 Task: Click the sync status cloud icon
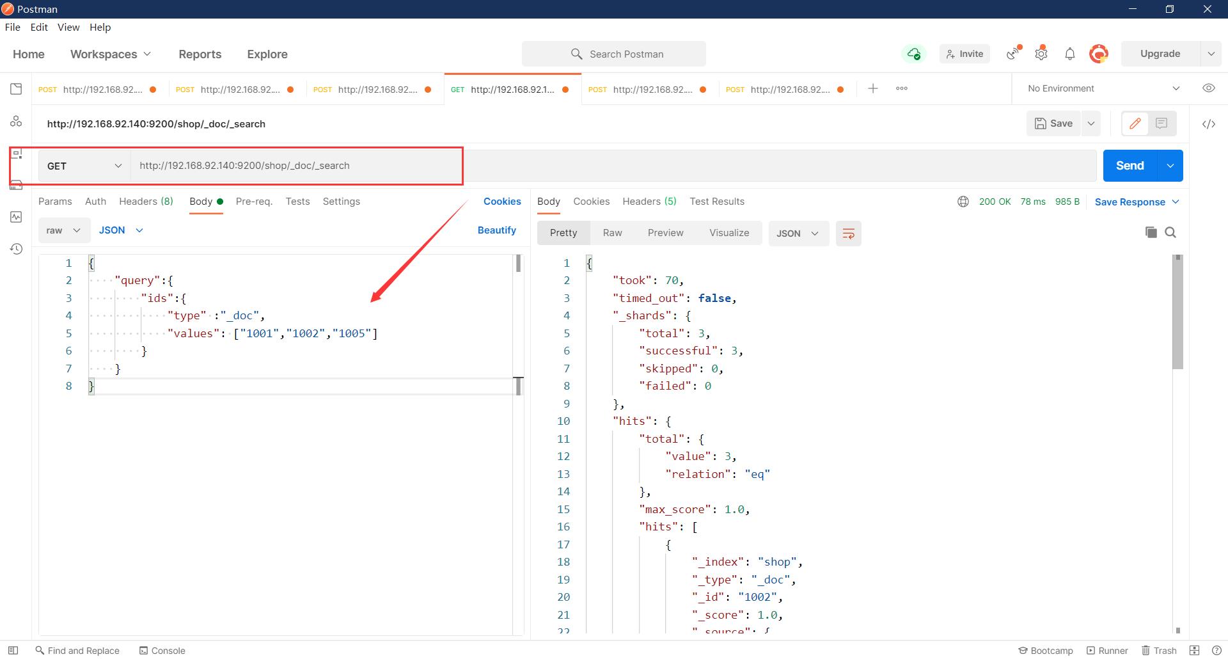coord(914,54)
